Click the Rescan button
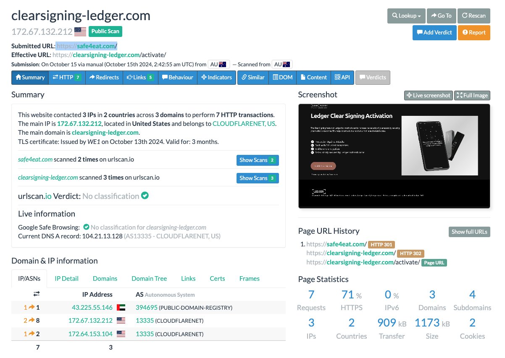The width and height of the screenshot is (505, 358). tap(473, 16)
